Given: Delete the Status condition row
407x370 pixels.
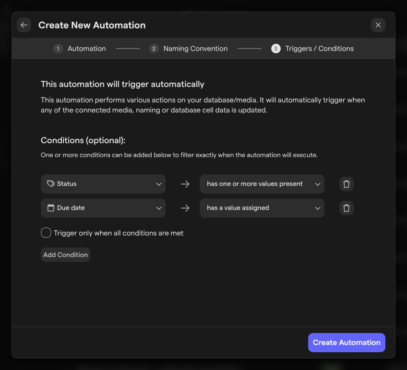Looking at the screenshot, I should point(346,184).
